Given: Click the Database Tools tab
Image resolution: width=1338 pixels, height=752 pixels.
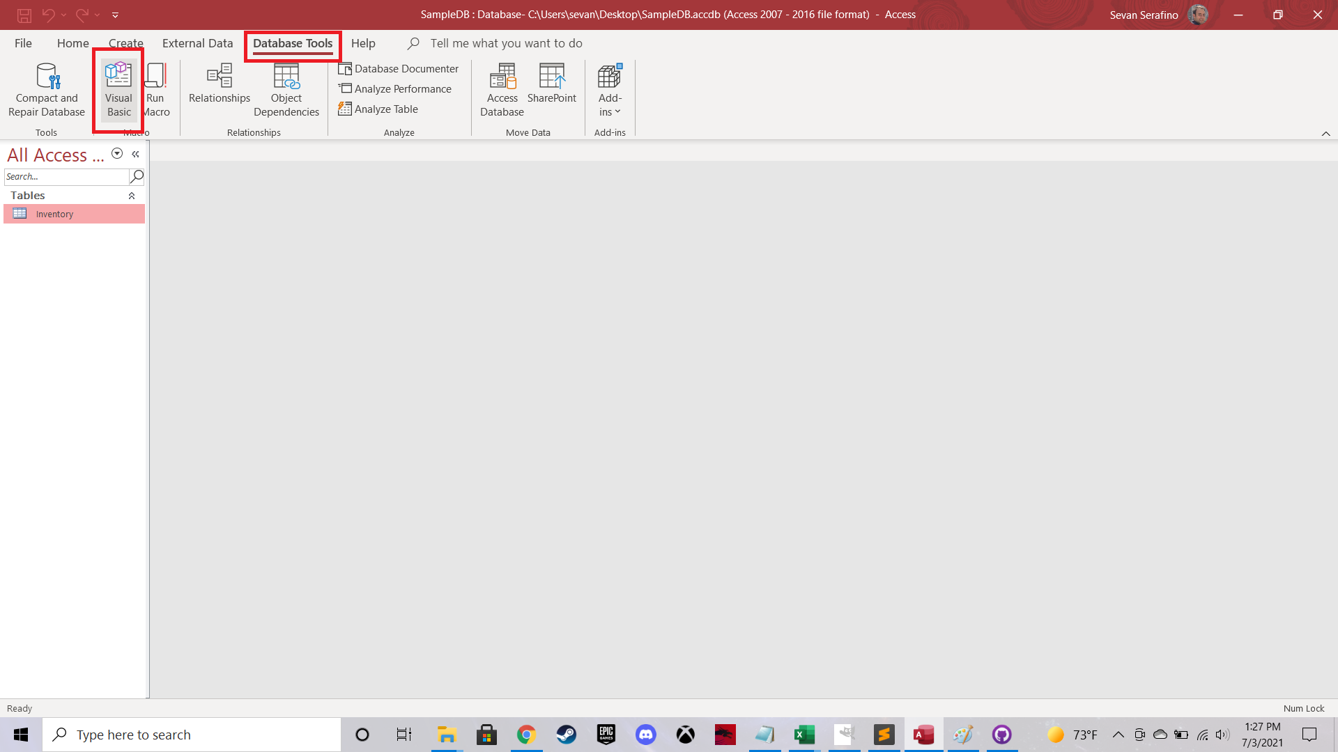Looking at the screenshot, I should coord(293,43).
